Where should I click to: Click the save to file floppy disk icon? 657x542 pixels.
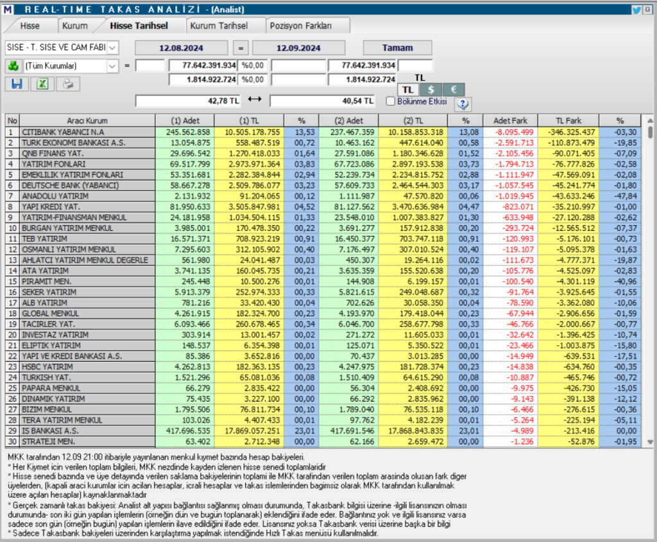(17, 84)
